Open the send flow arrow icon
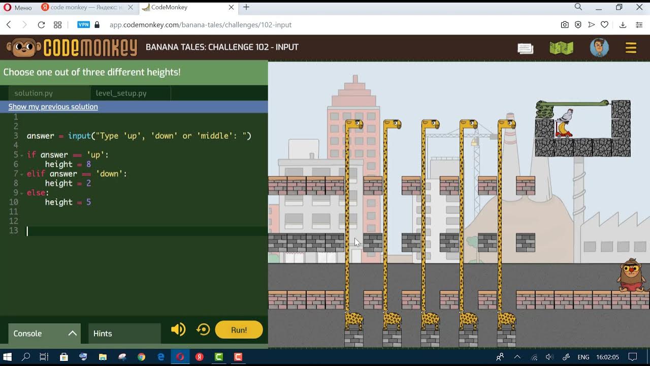Screen dimensions: 650x366 [591, 24]
